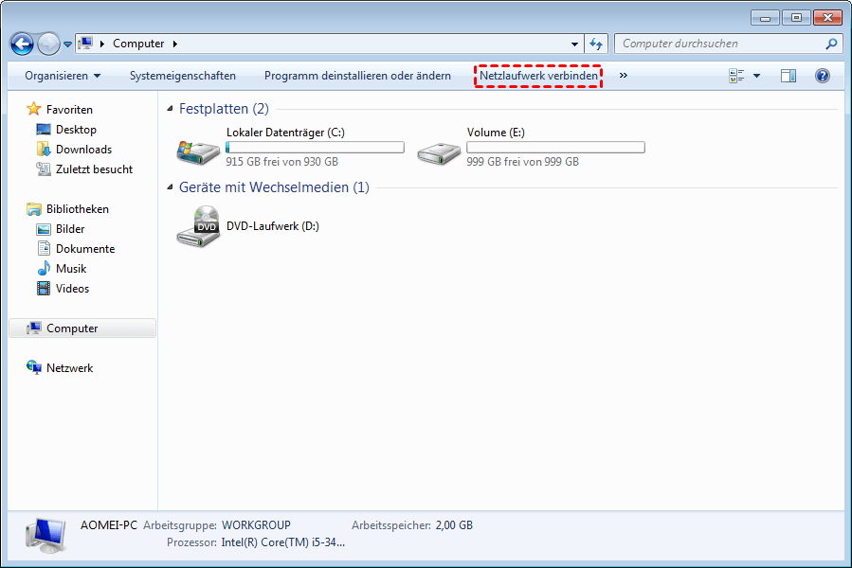Click the search magnifier icon
Screen dimensions: 852x568
pyautogui.click(x=831, y=44)
